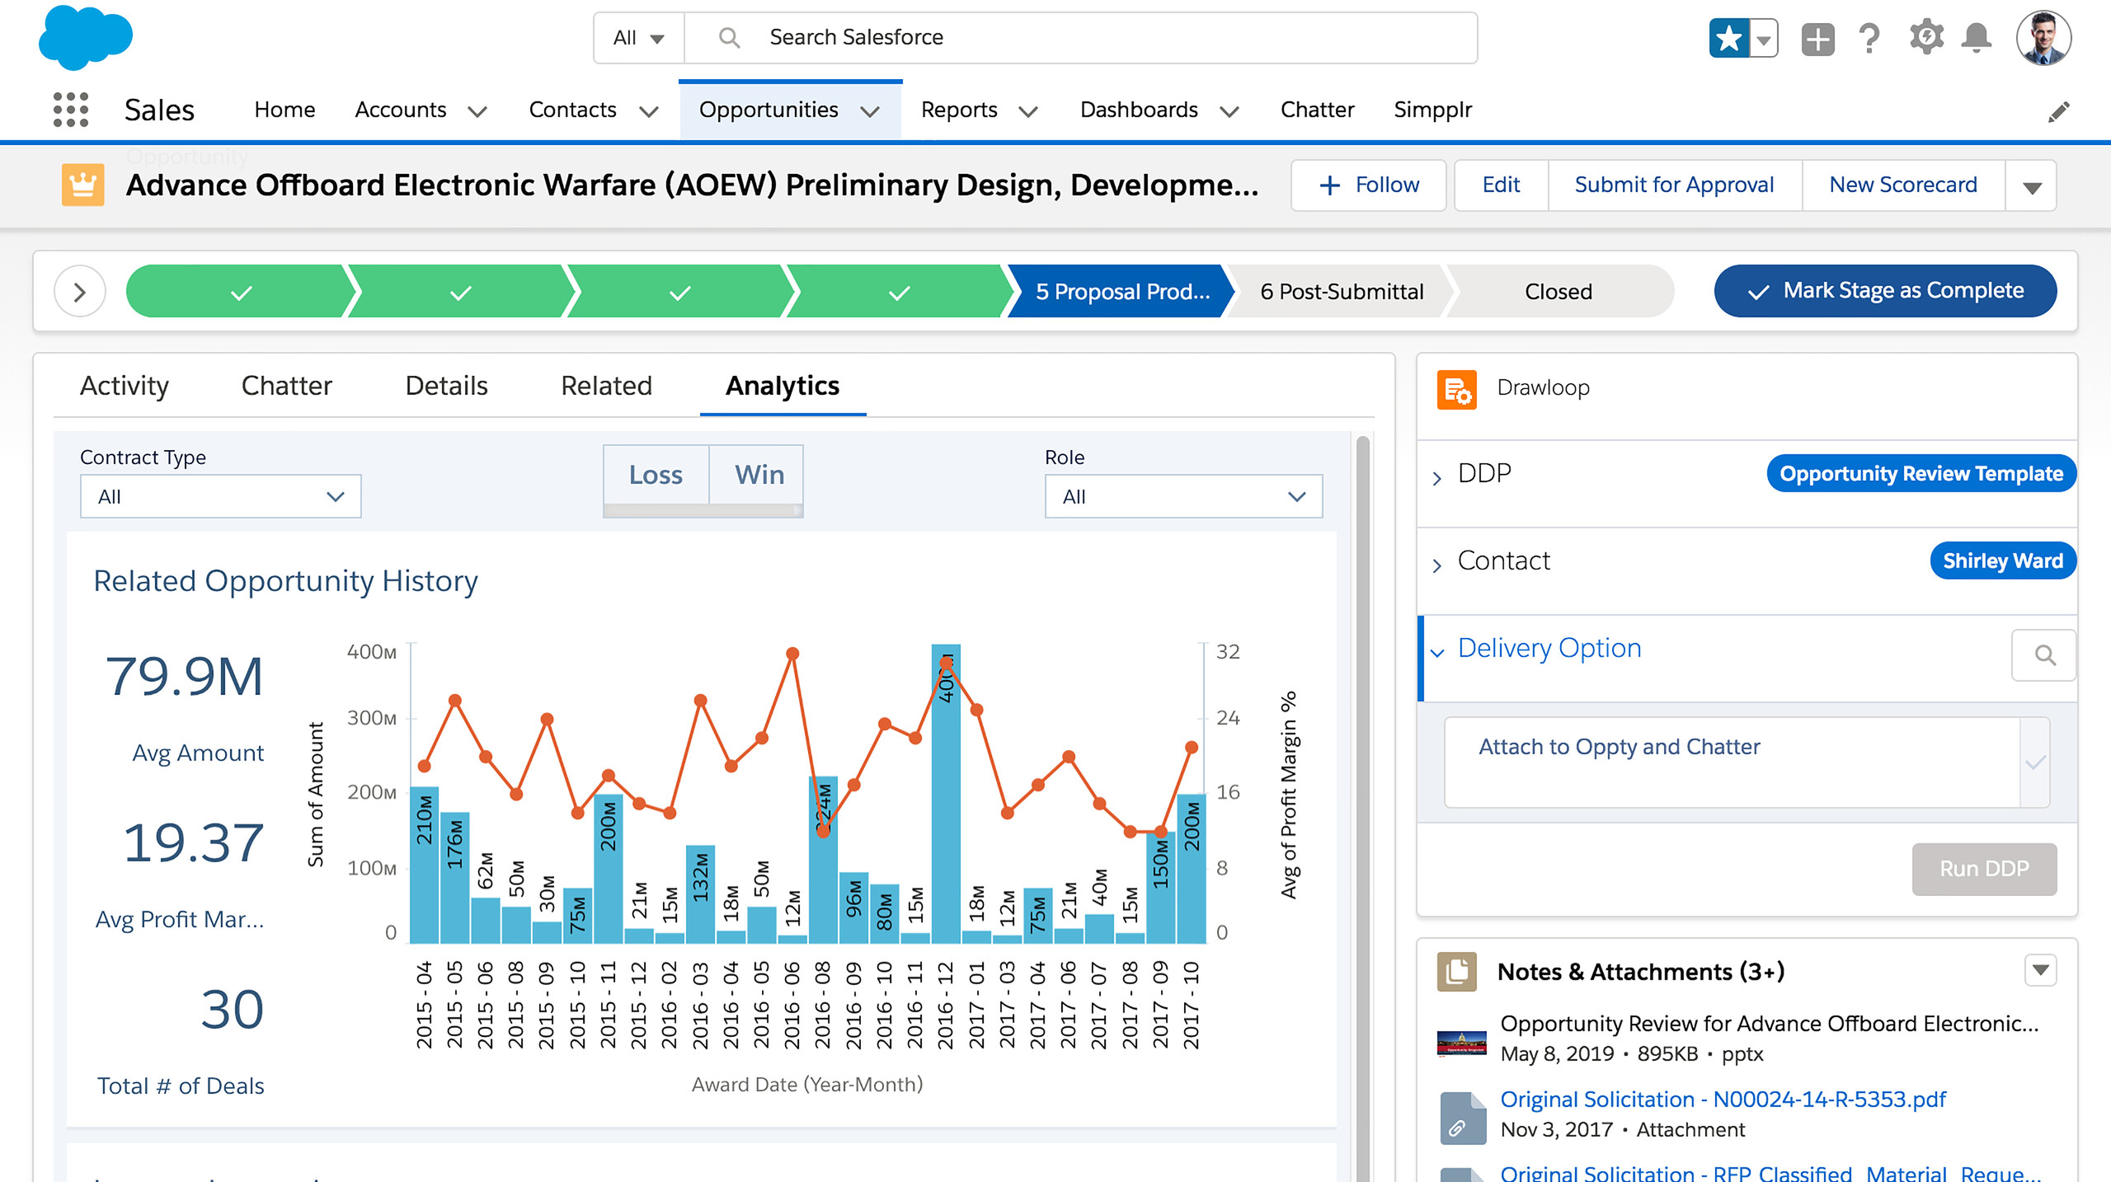This screenshot has width=2111, height=1182.
Task: Expand the Contact section
Action: tap(1436, 566)
